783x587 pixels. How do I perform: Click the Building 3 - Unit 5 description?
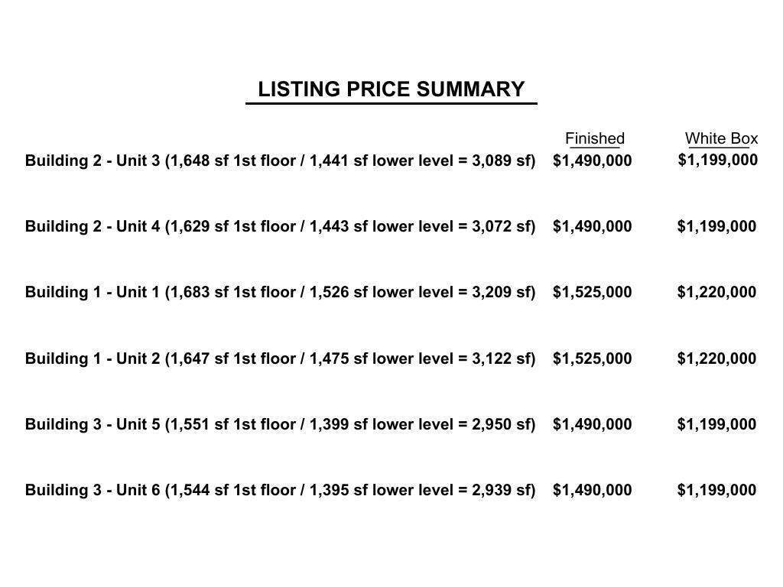[280, 424]
